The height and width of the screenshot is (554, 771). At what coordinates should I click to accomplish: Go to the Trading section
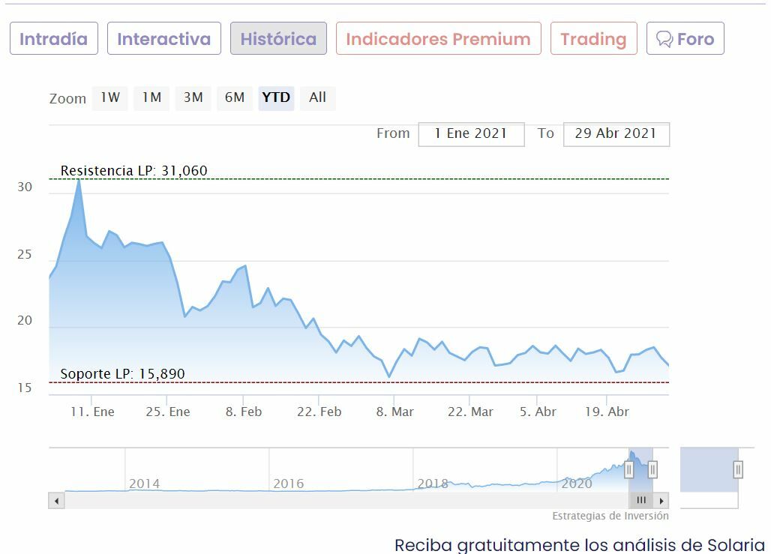tap(593, 39)
